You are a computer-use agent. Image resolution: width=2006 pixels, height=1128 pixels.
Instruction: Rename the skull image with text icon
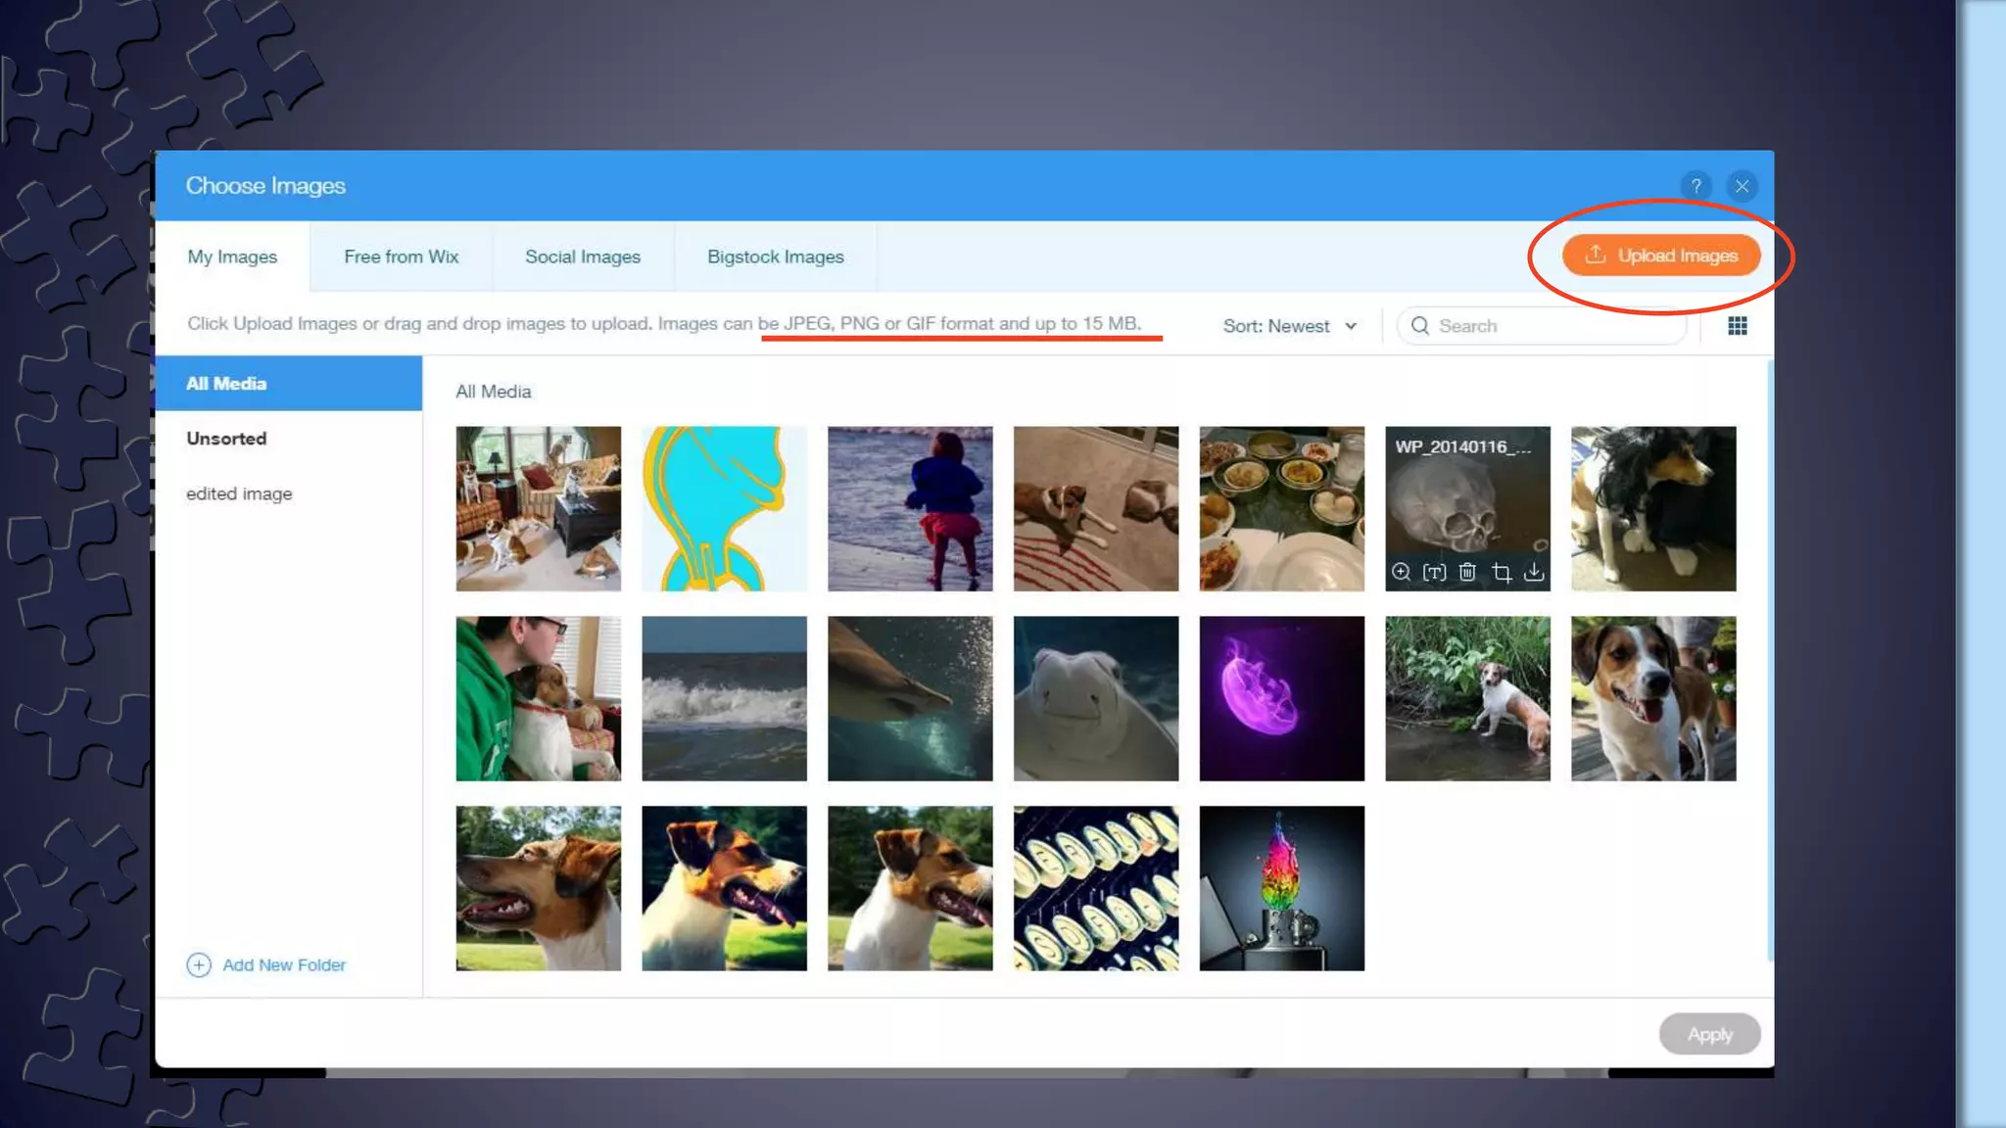pyautogui.click(x=1434, y=572)
